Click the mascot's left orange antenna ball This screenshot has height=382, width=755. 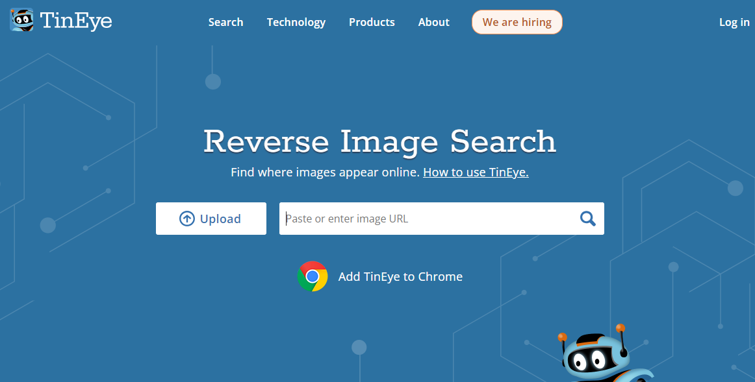coord(562,337)
